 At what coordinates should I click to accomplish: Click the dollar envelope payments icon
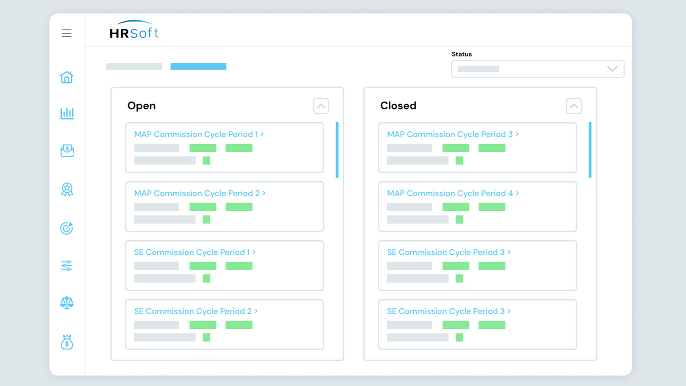[x=67, y=150]
